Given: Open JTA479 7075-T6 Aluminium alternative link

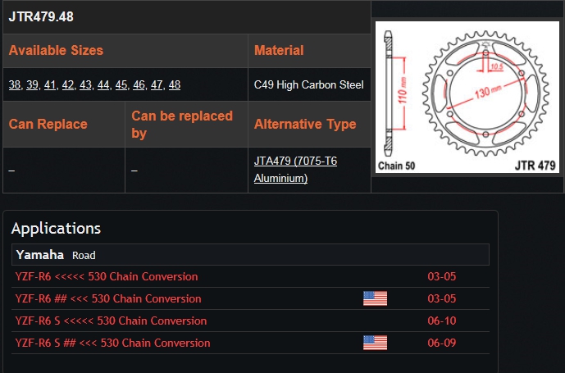Looking at the screenshot, I should [x=295, y=170].
